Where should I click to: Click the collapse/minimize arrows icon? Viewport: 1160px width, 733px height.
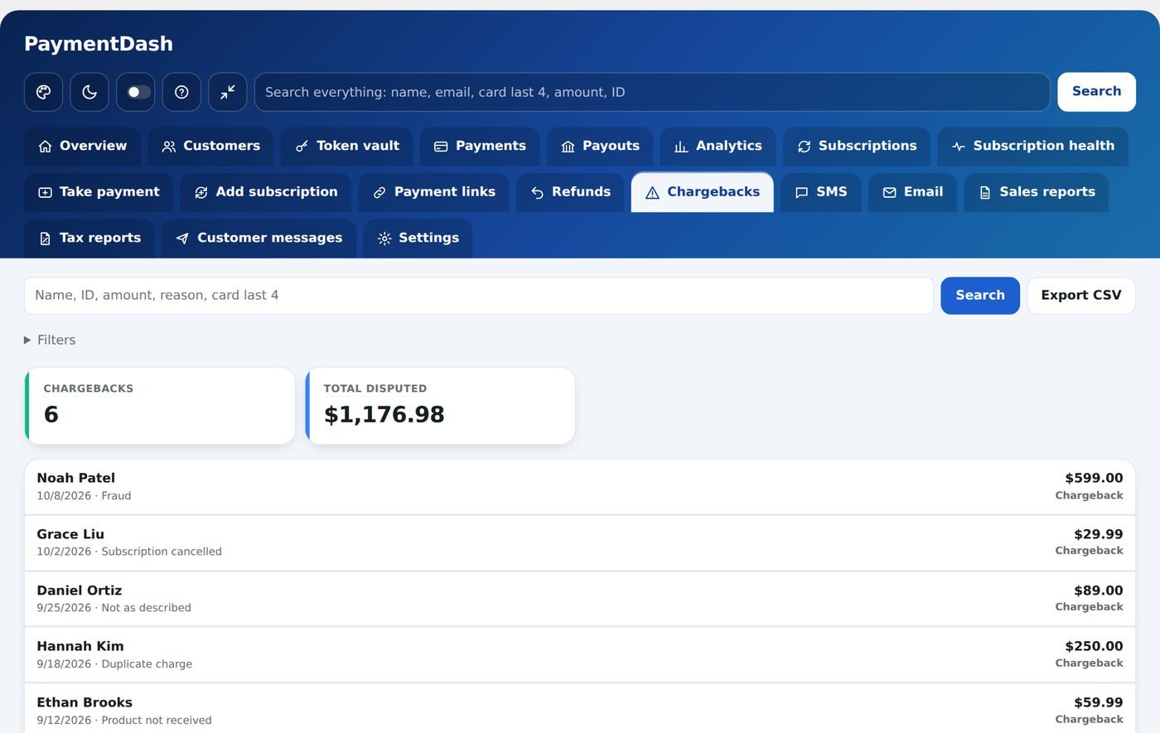(228, 92)
